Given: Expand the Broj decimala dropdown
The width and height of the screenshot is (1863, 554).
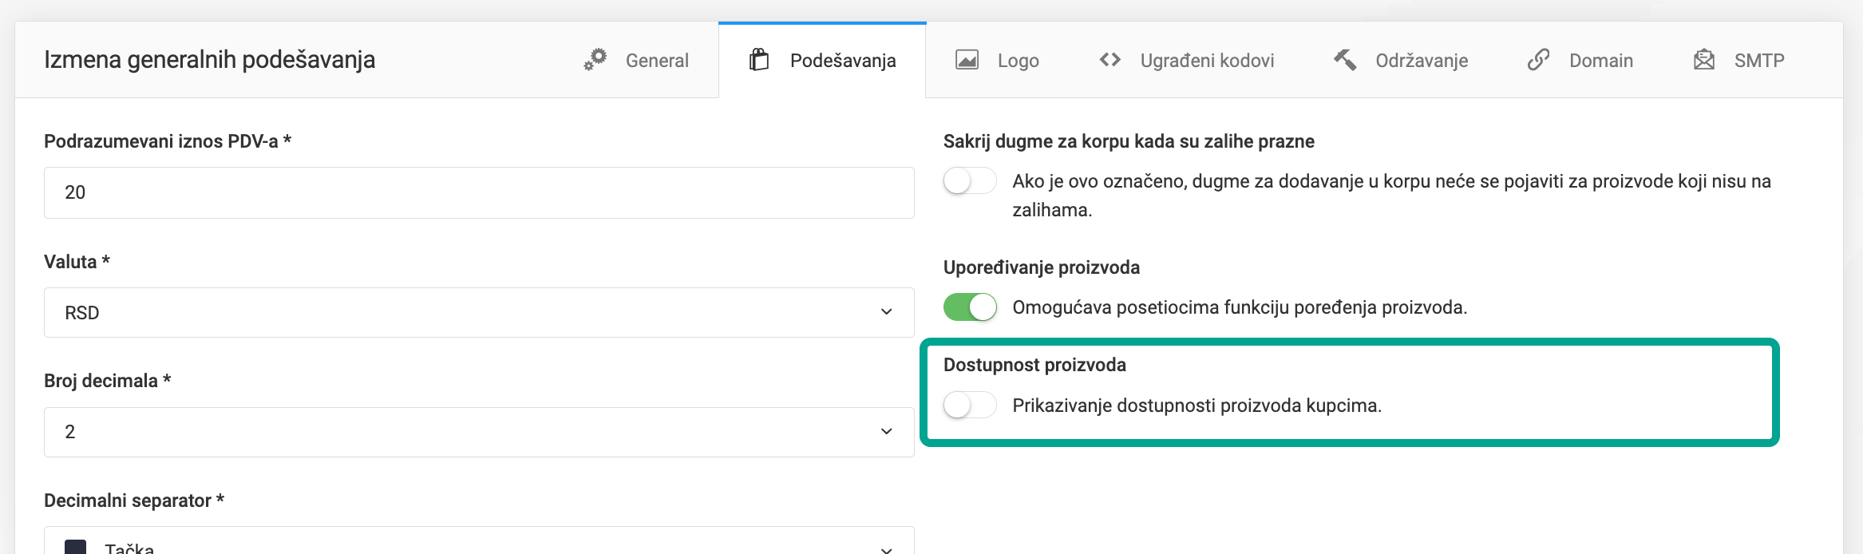Looking at the screenshot, I should click(479, 432).
